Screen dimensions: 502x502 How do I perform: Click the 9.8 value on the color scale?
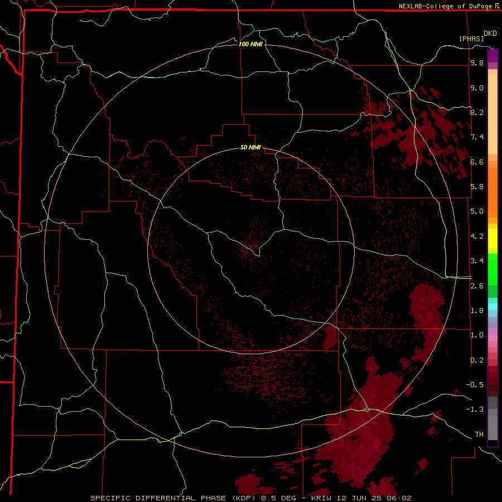point(477,62)
